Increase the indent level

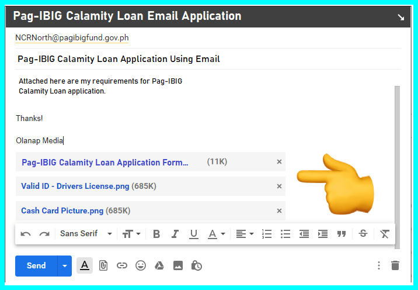click(323, 234)
